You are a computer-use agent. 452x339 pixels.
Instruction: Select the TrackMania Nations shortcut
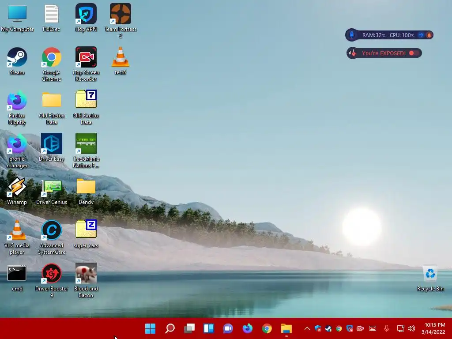click(86, 151)
